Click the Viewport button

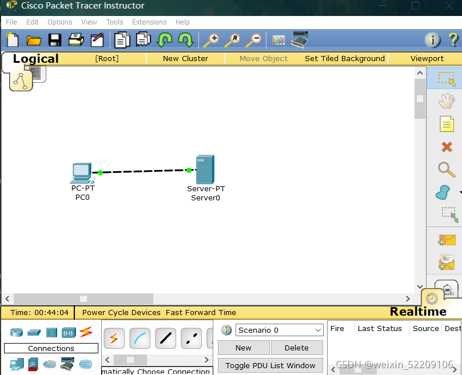427,59
